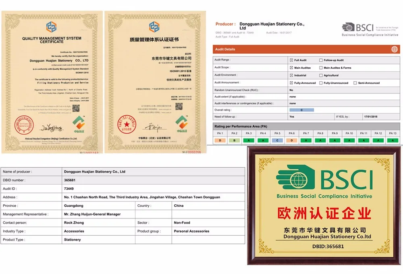Click the handwritten signature on Chinese certificate
This screenshot has height=274, width=403.
(x=155, y=127)
